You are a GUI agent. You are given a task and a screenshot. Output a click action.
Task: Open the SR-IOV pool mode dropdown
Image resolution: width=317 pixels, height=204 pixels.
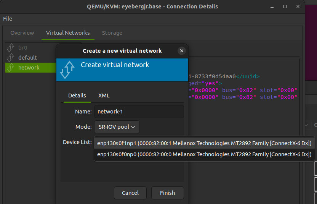pyautogui.click(x=117, y=127)
